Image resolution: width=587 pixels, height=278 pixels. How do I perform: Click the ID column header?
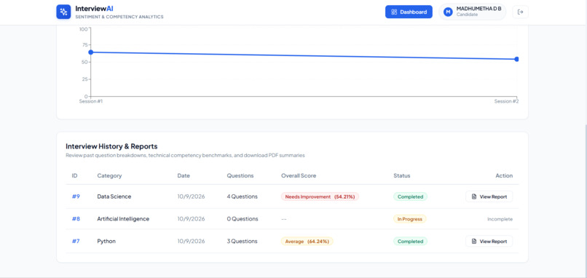click(74, 175)
